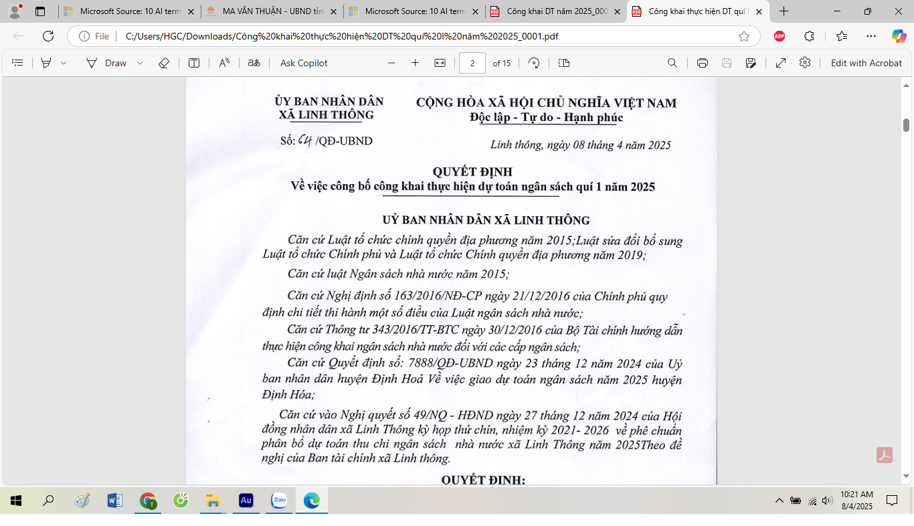Print the PDF document
Image resolution: width=914 pixels, height=526 pixels.
click(703, 63)
